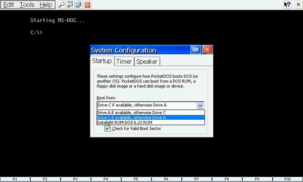Tap the F9 function key button

(257, 179)
